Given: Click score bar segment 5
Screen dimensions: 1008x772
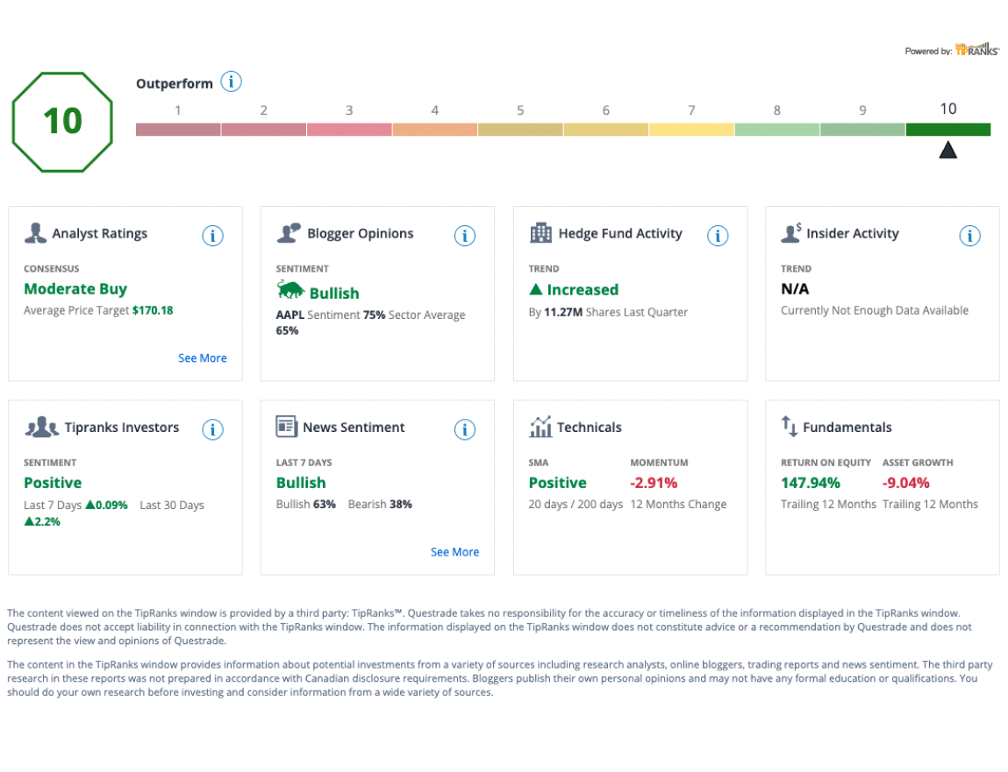Looking at the screenshot, I should [520, 130].
